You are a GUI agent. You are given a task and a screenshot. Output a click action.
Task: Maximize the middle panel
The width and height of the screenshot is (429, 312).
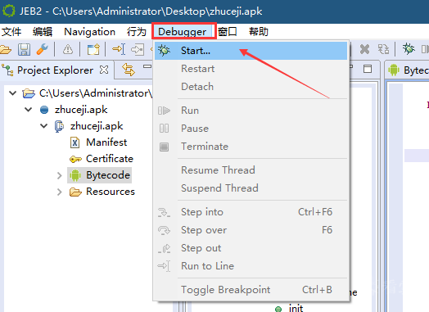[368, 69]
